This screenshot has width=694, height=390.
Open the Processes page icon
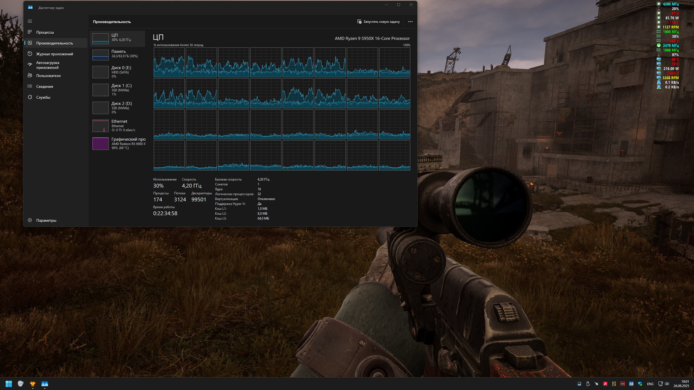[x=30, y=32]
